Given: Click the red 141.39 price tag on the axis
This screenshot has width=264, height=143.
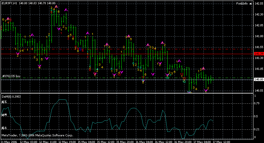Looking at the screenshot, I should (259, 54).
